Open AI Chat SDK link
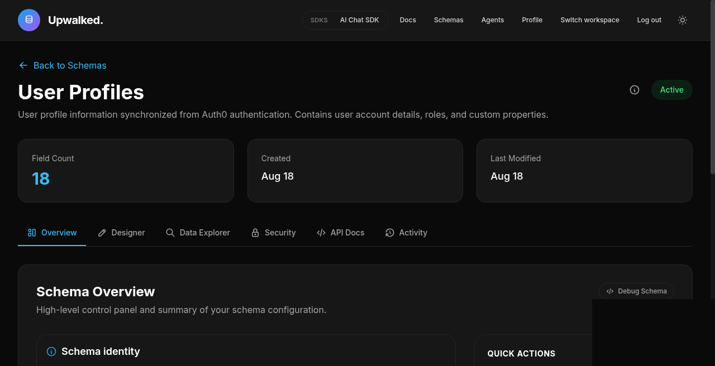This screenshot has height=366, width=715. pos(360,20)
